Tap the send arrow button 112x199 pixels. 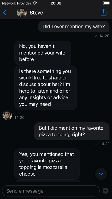click(x=105, y=190)
